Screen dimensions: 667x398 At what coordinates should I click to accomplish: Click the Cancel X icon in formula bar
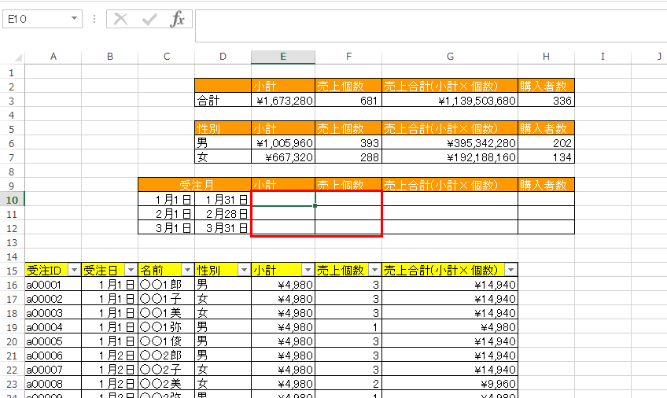[120, 19]
